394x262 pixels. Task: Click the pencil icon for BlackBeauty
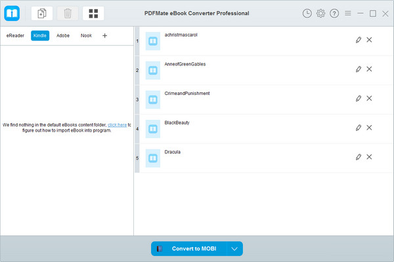tap(358, 128)
